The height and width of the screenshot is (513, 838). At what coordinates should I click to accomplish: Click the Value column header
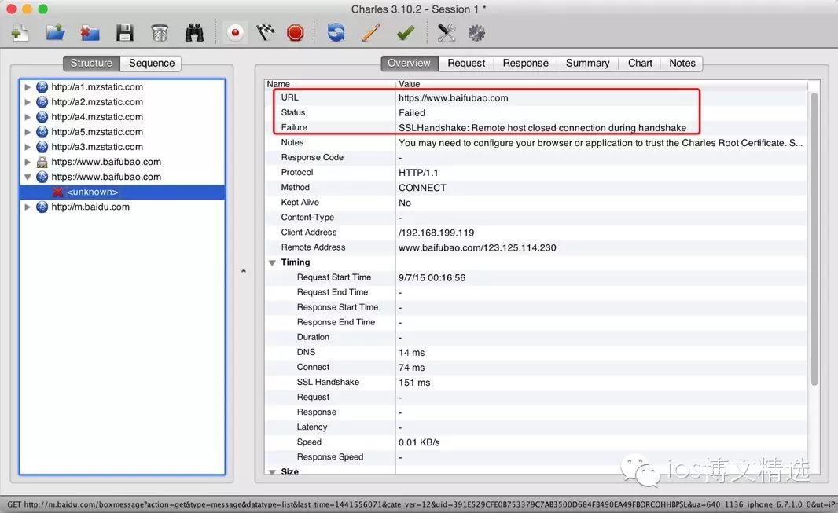(x=601, y=84)
